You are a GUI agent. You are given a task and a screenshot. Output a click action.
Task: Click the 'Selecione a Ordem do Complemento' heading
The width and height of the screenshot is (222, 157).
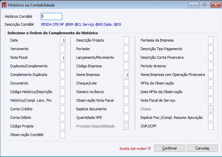pos(53,33)
